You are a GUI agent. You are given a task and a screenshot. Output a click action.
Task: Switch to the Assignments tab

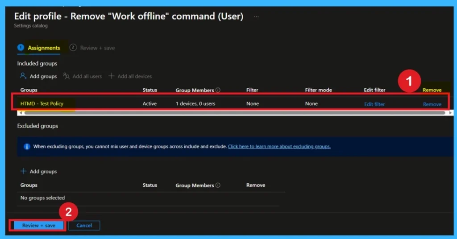[x=39, y=48]
